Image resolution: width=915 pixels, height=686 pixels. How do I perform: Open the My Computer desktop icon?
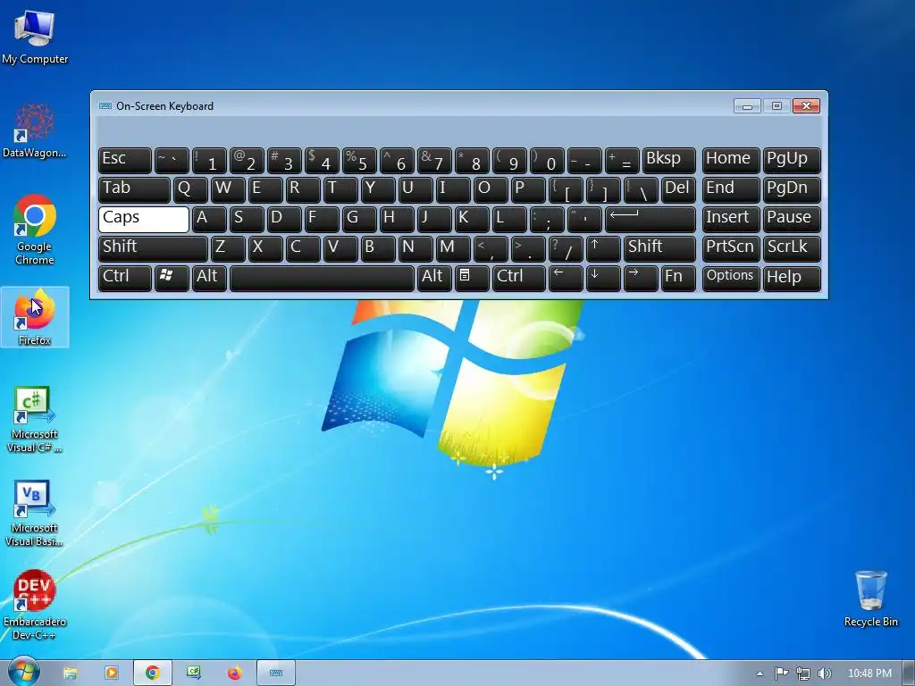tap(35, 36)
